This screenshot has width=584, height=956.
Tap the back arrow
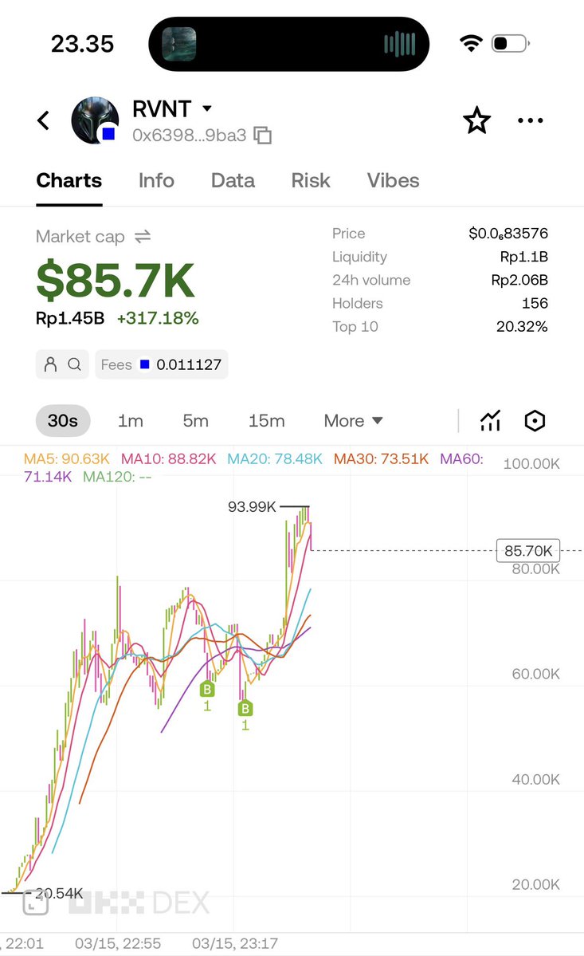(43, 120)
